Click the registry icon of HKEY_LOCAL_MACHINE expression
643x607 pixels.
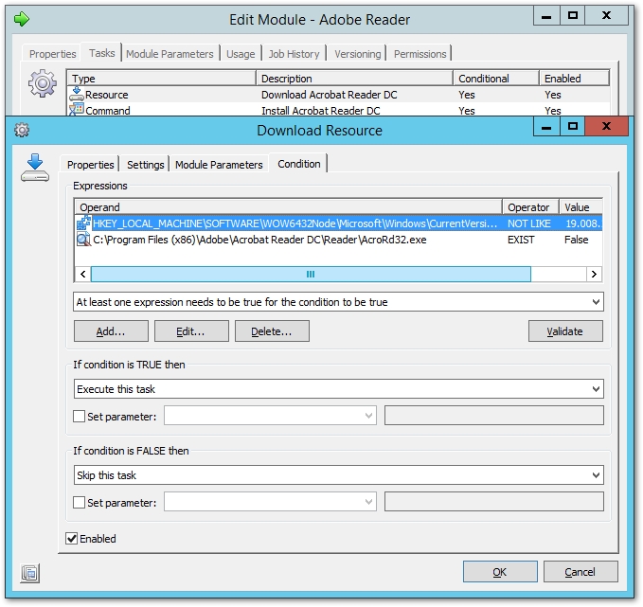click(x=83, y=223)
